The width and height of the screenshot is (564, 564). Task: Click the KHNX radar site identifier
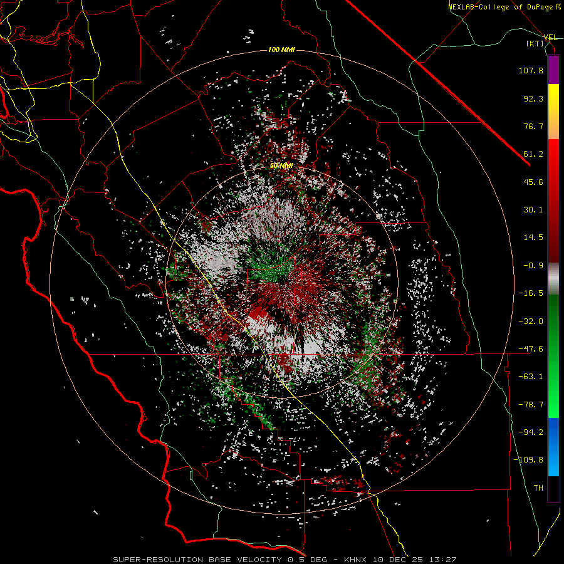[355, 560]
